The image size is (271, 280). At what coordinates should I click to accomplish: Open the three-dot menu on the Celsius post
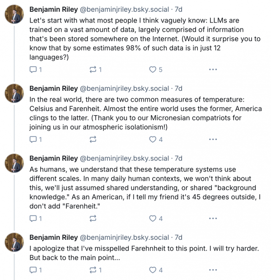213,140
